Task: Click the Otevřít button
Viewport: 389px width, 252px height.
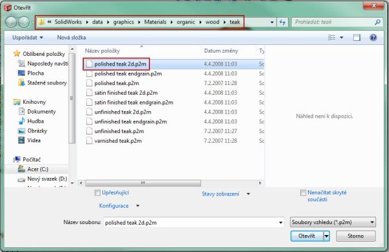Action: 307,236
